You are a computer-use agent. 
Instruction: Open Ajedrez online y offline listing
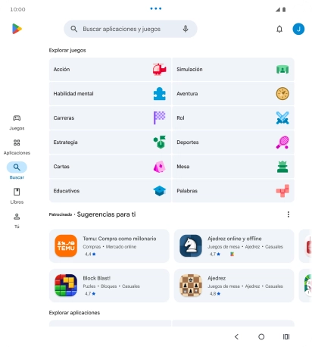point(234,245)
